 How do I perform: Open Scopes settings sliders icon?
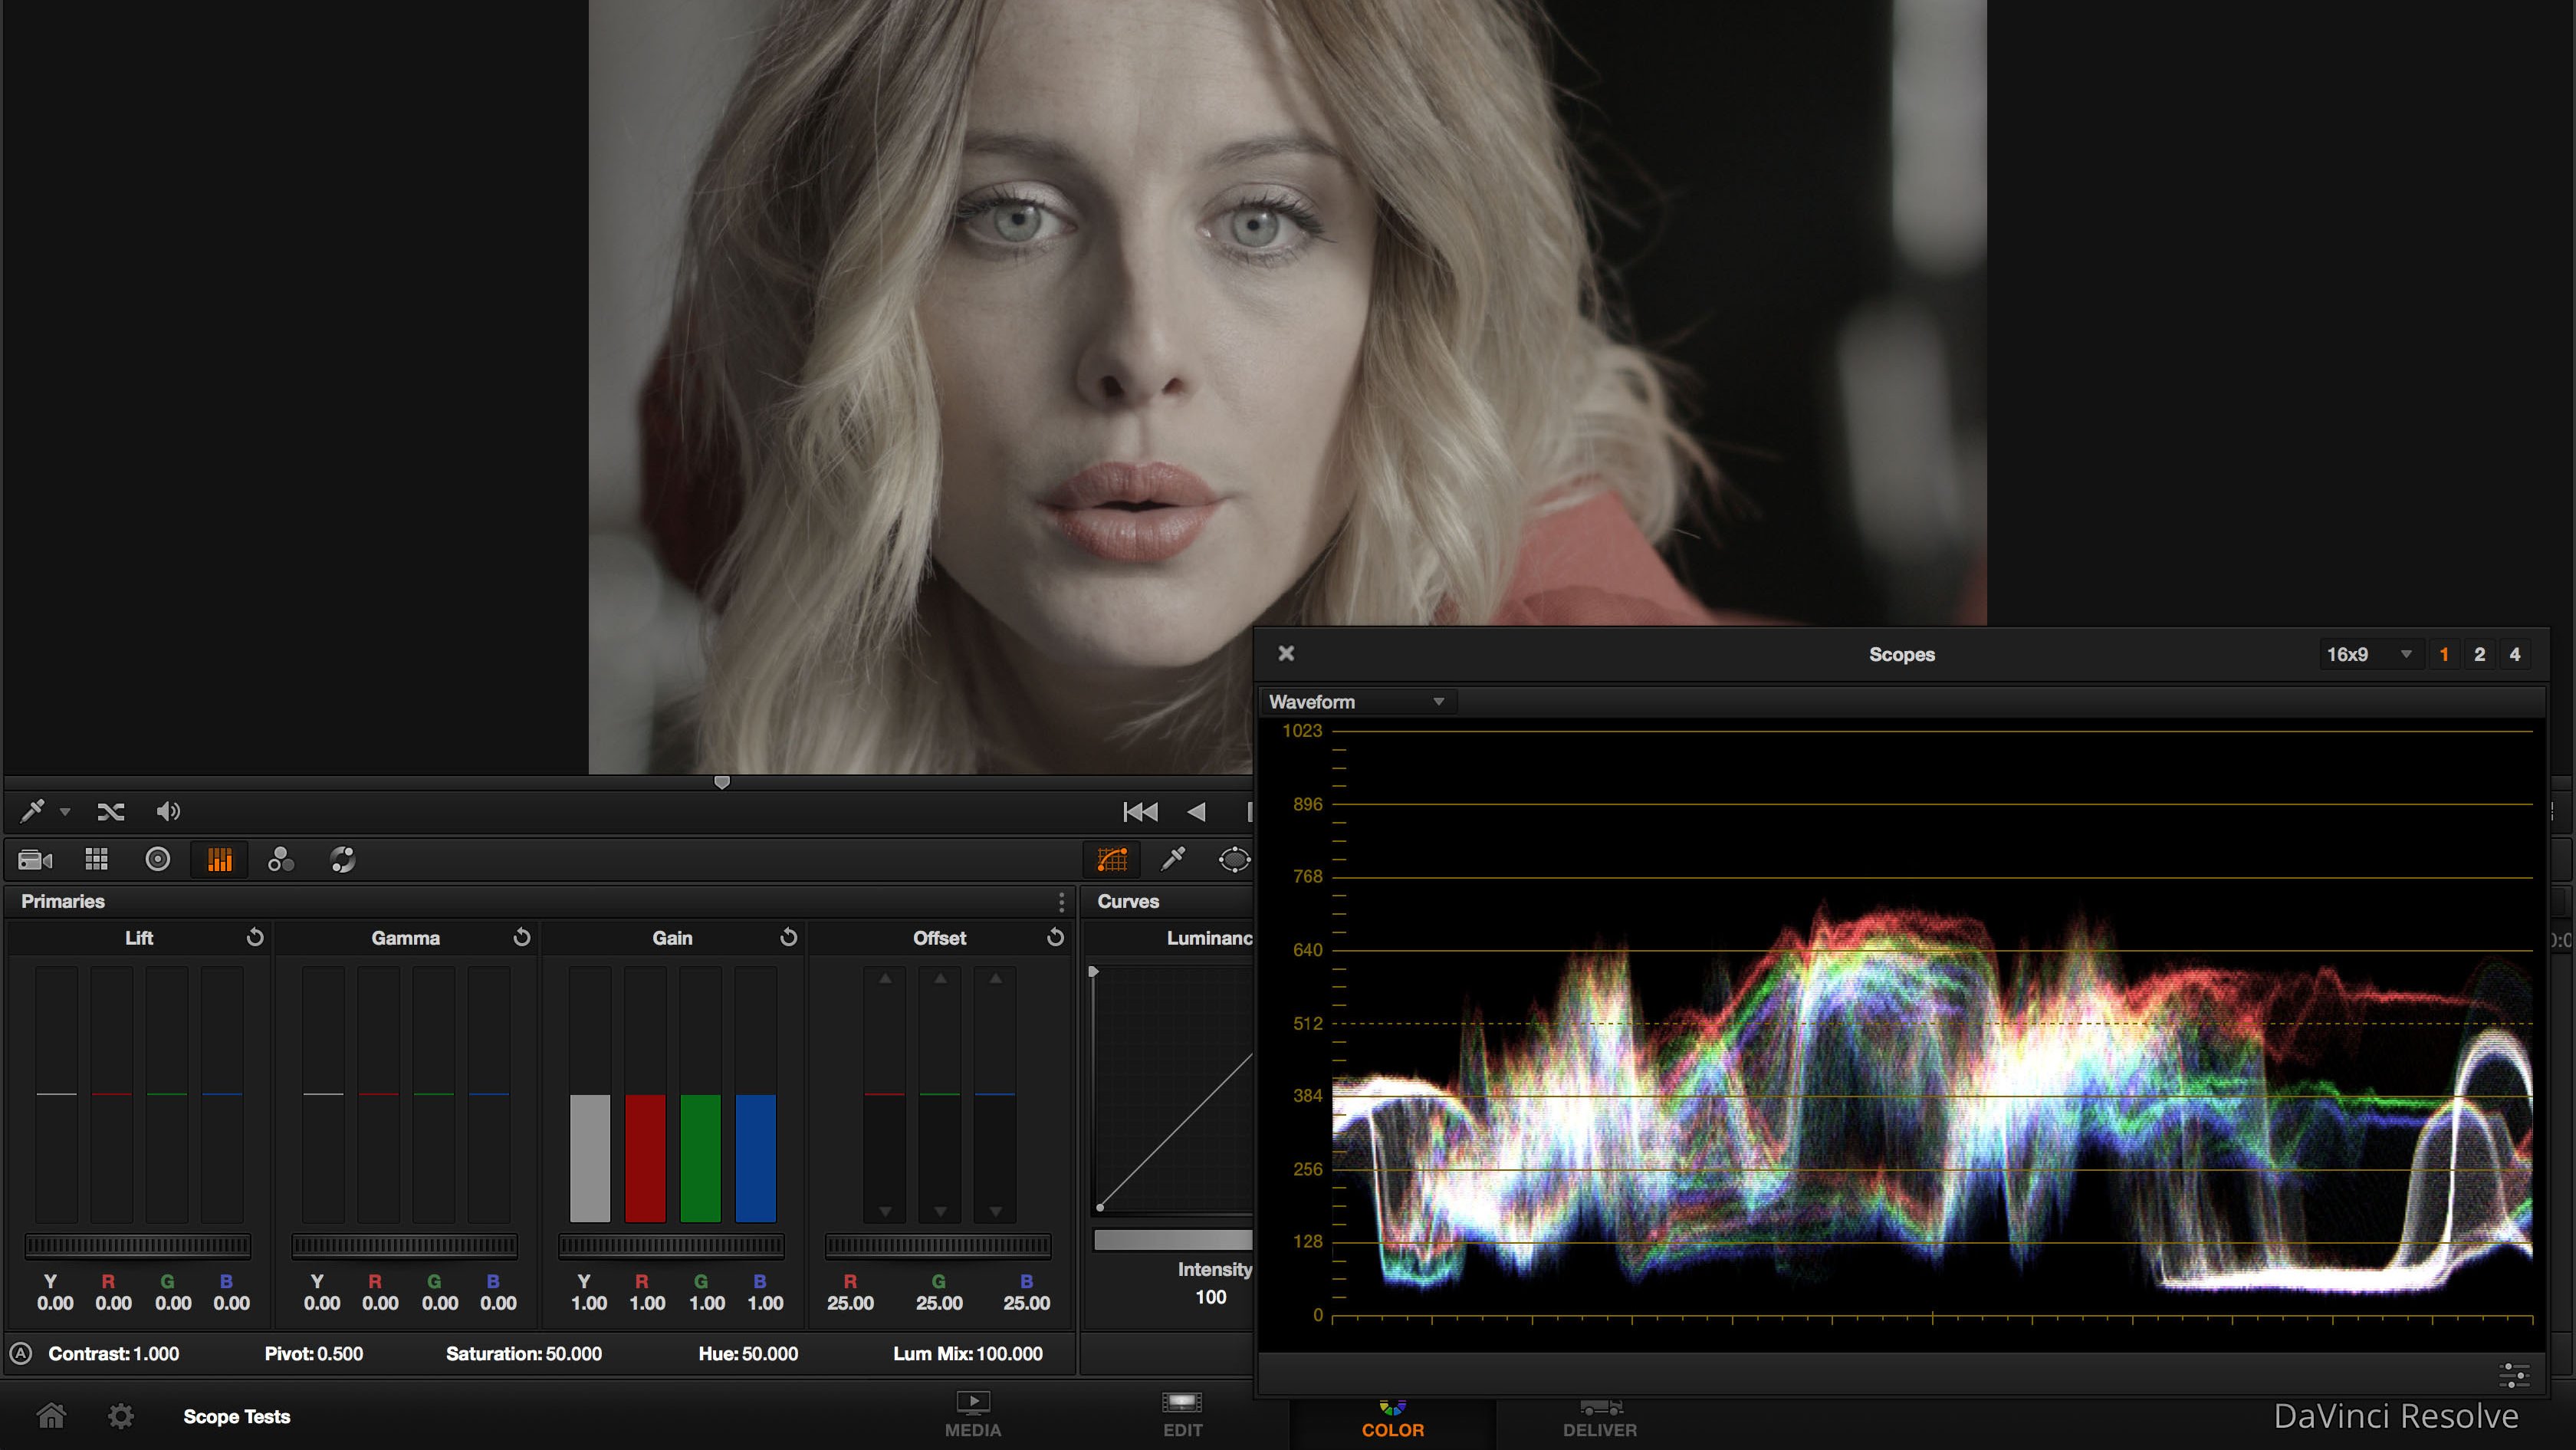click(2514, 1375)
